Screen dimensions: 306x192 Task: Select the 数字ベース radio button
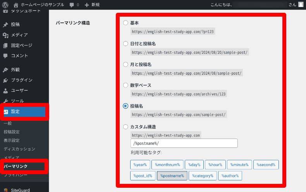[125, 85]
